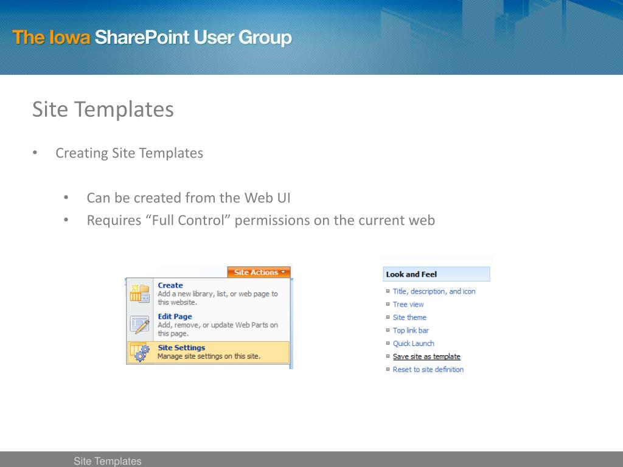The height and width of the screenshot is (467, 623).
Task: Click the Full Control permissions bullet text
Action: 260,220
